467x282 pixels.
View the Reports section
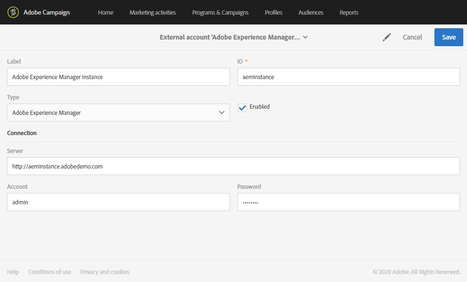click(349, 12)
